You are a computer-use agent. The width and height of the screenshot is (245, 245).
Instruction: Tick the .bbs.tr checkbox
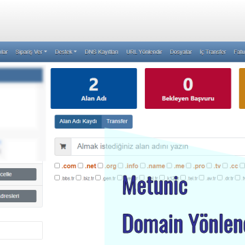57,178
